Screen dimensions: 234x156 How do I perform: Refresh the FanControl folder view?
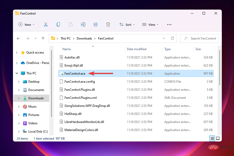(172, 38)
